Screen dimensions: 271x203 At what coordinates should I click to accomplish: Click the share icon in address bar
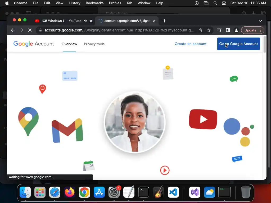coord(200,30)
